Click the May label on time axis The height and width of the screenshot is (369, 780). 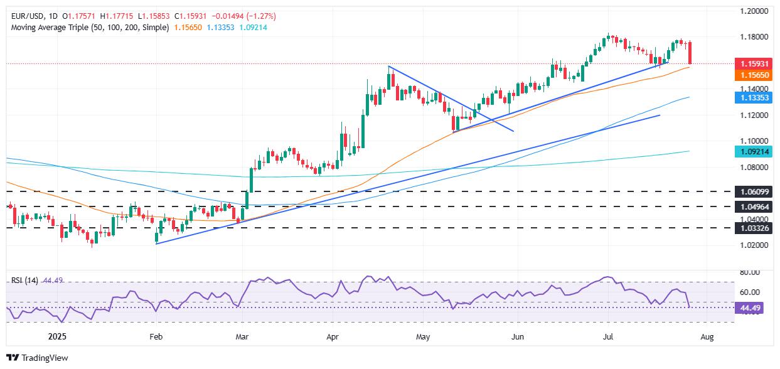click(x=423, y=337)
